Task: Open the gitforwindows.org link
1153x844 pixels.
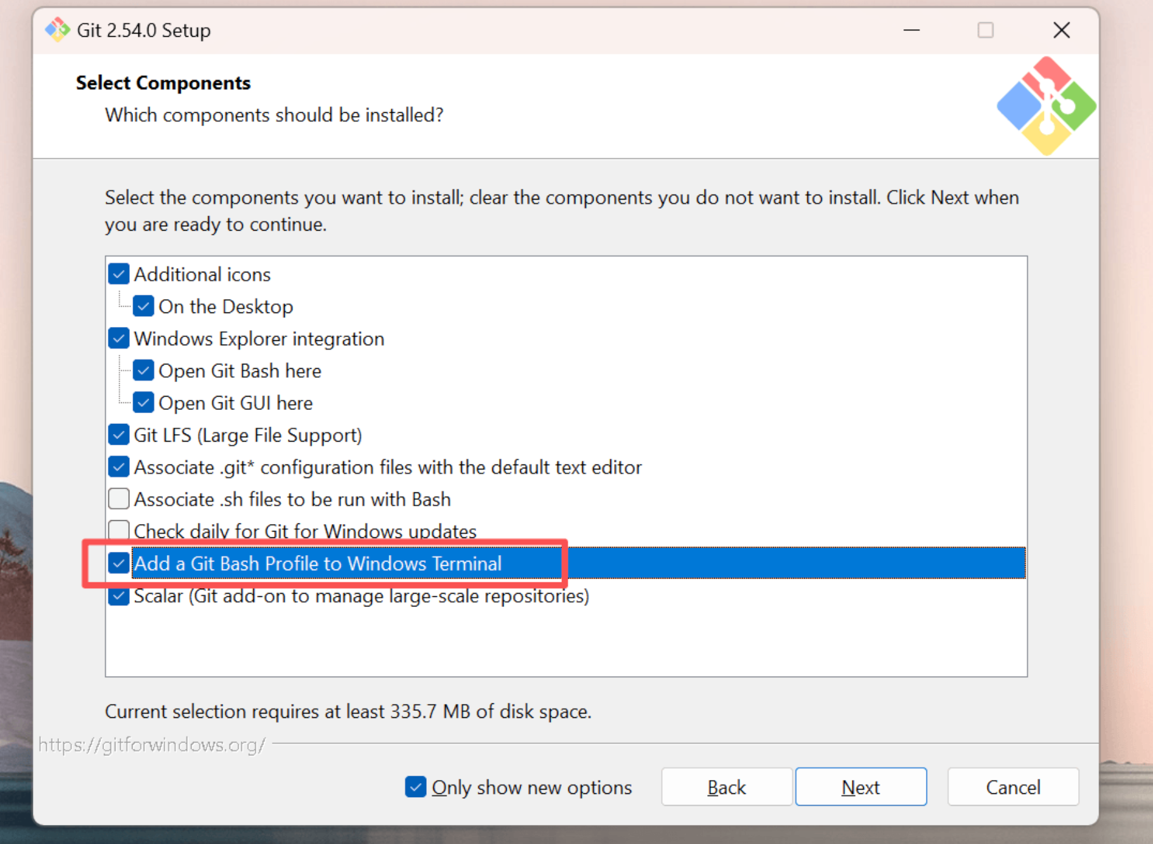Action: [152, 745]
